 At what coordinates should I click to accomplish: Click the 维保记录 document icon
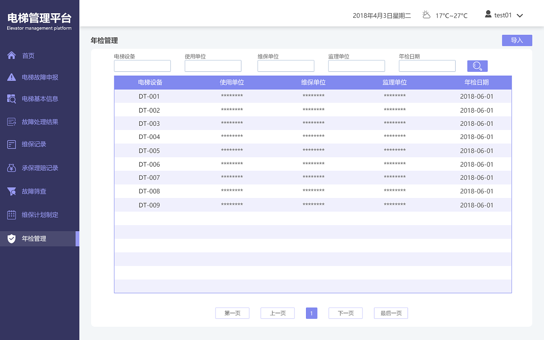tap(11, 144)
